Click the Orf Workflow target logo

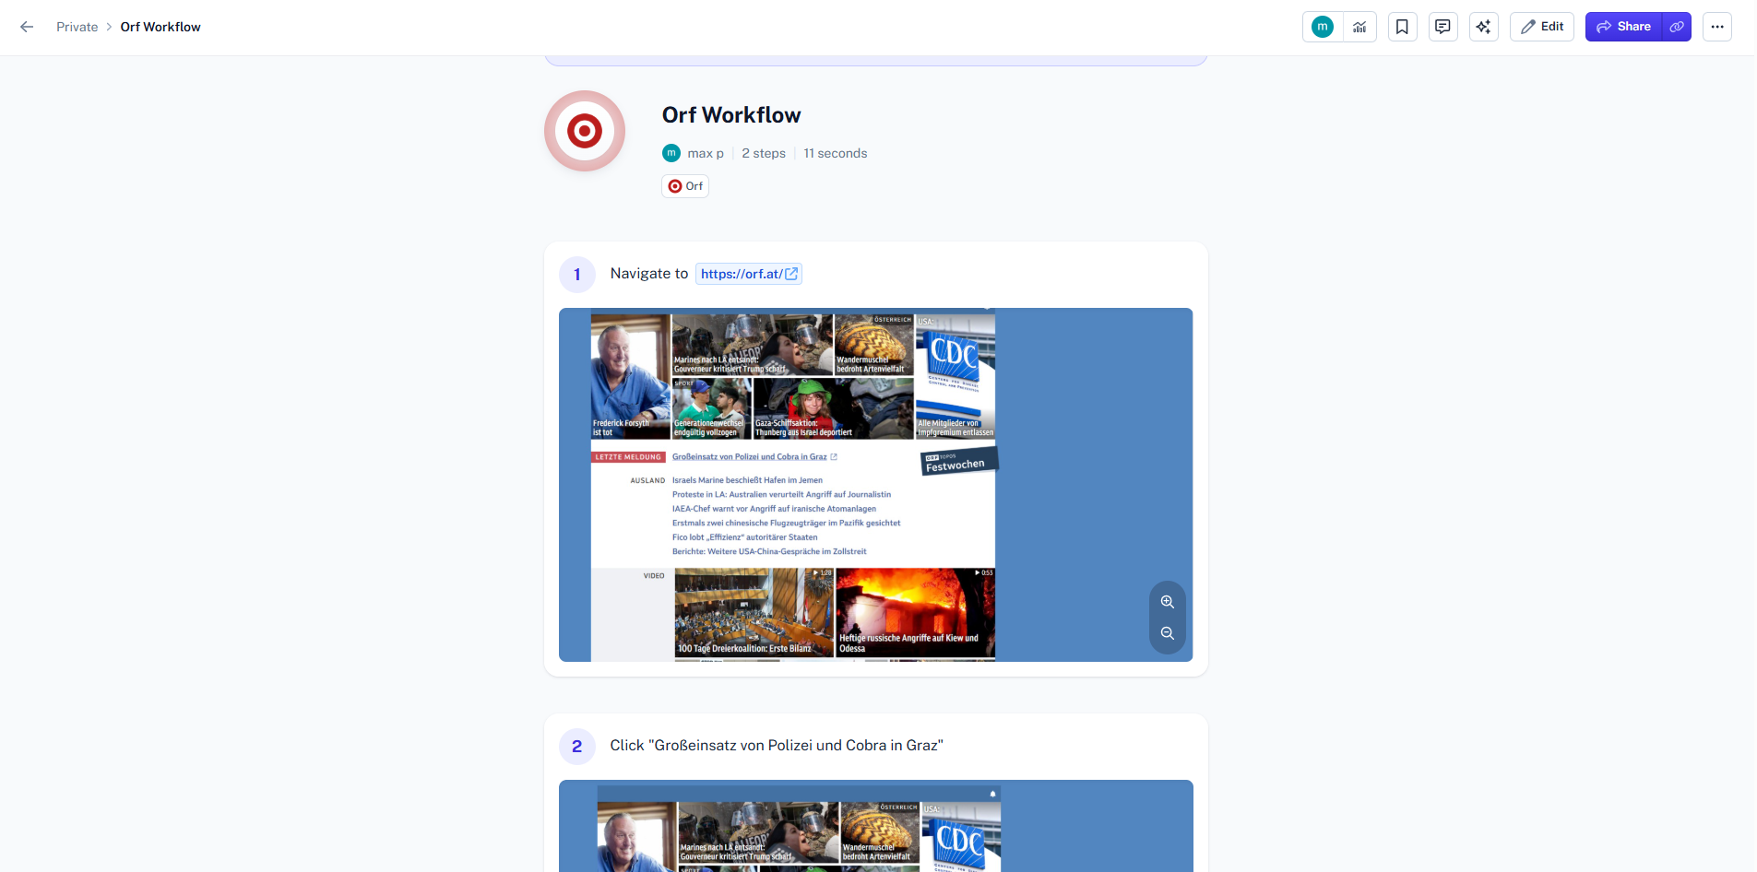click(x=585, y=131)
